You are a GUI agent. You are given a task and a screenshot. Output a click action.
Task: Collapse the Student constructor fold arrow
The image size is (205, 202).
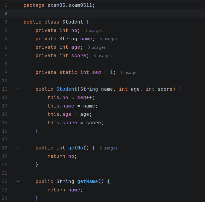click(18, 89)
